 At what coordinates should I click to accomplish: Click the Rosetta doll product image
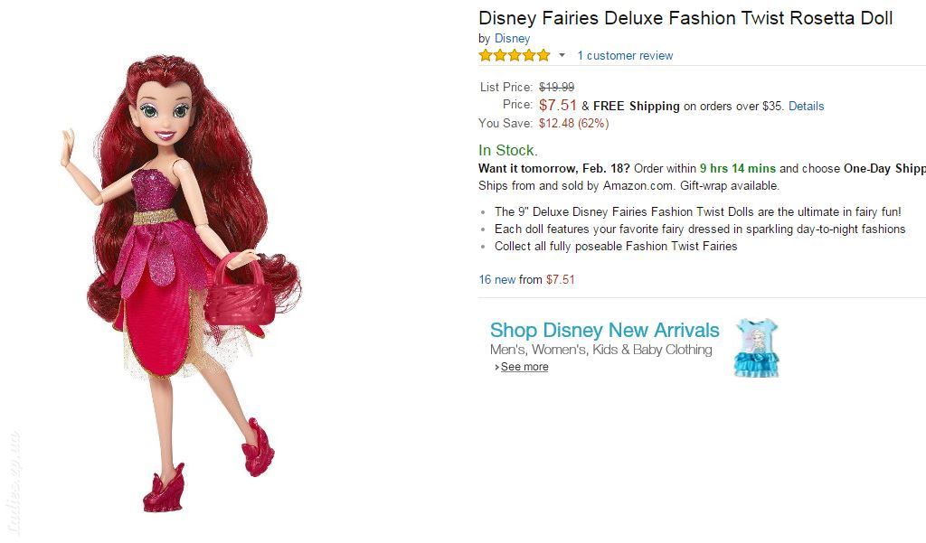(181, 284)
